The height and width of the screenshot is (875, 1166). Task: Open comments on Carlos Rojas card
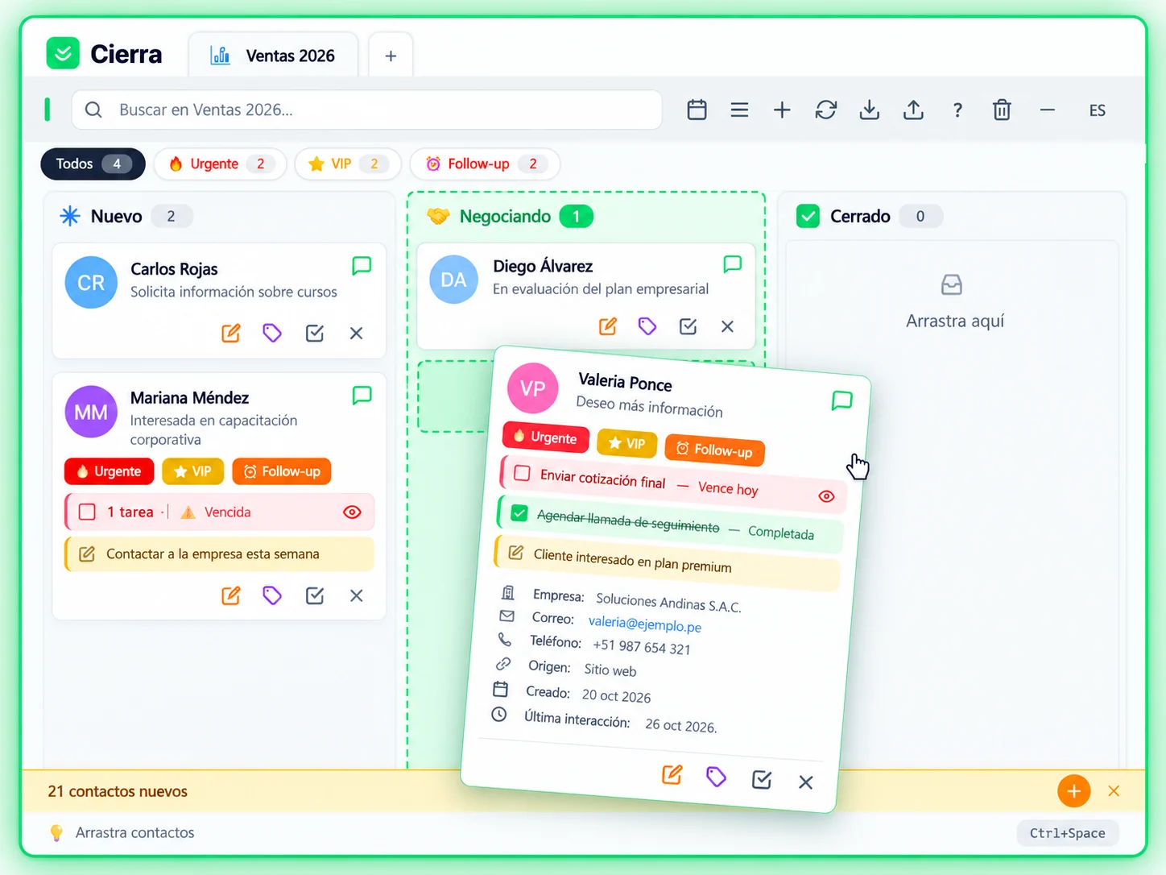[x=362, y=266]
